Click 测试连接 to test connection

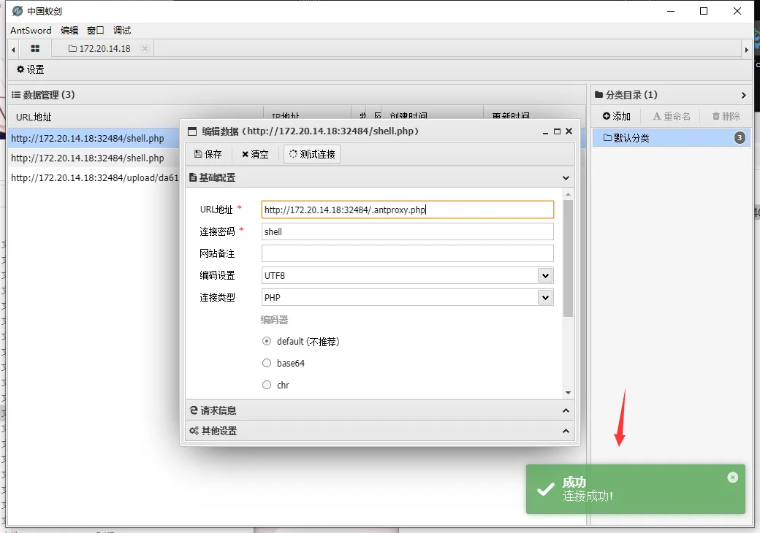[312, 154]
